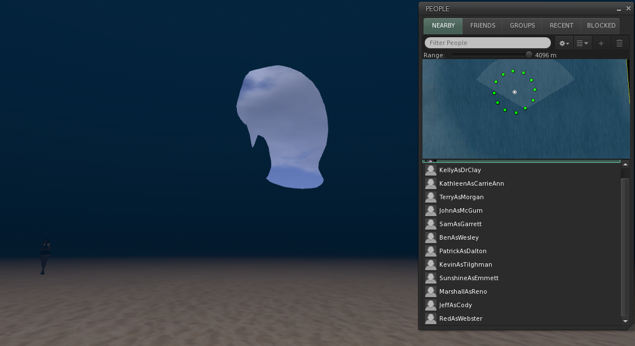
Task: Open the view/sort list dropdown
Action: coord(583,43)
